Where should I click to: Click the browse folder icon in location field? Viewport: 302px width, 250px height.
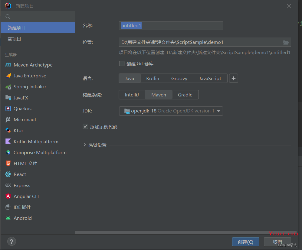click(x=286, y=42)
